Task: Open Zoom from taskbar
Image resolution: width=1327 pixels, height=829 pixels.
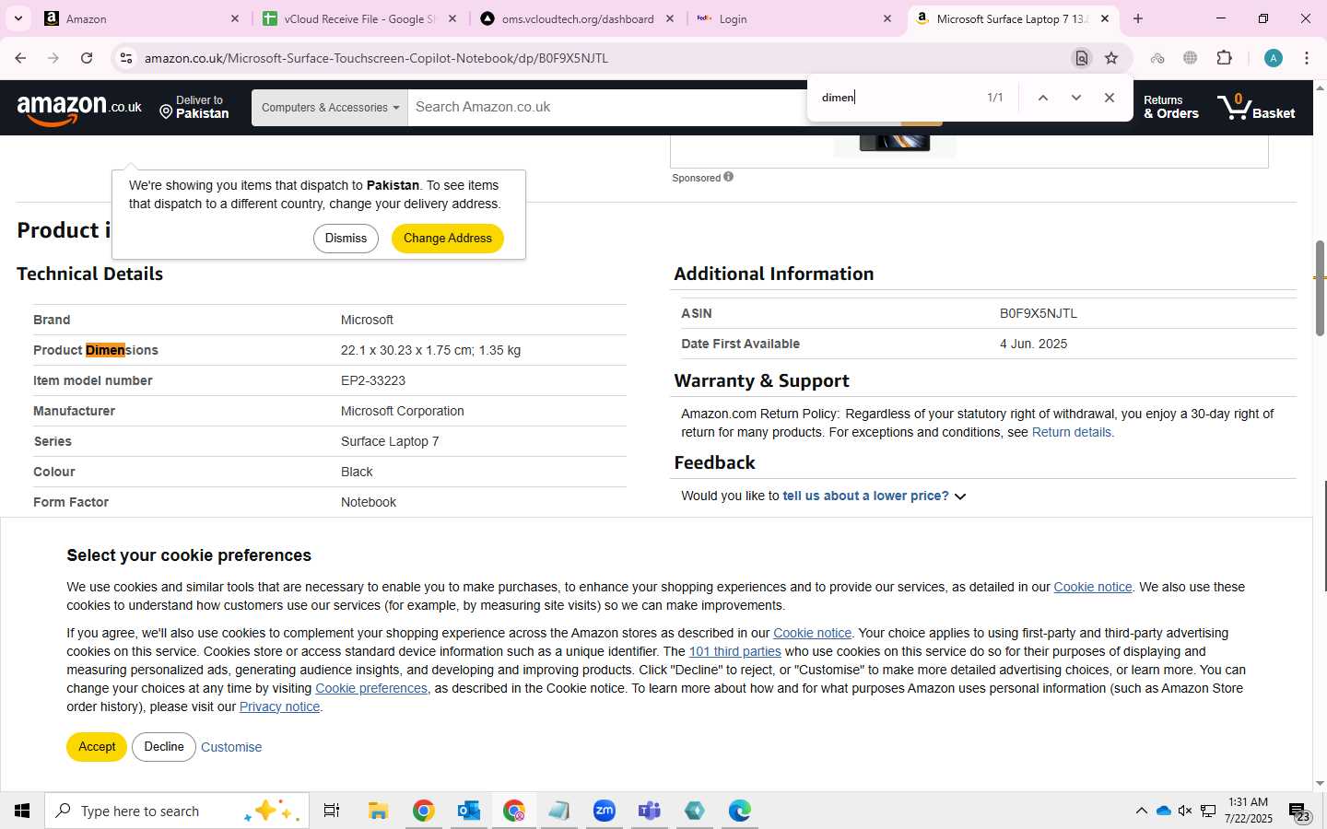Action: click(x=604, y=811)
